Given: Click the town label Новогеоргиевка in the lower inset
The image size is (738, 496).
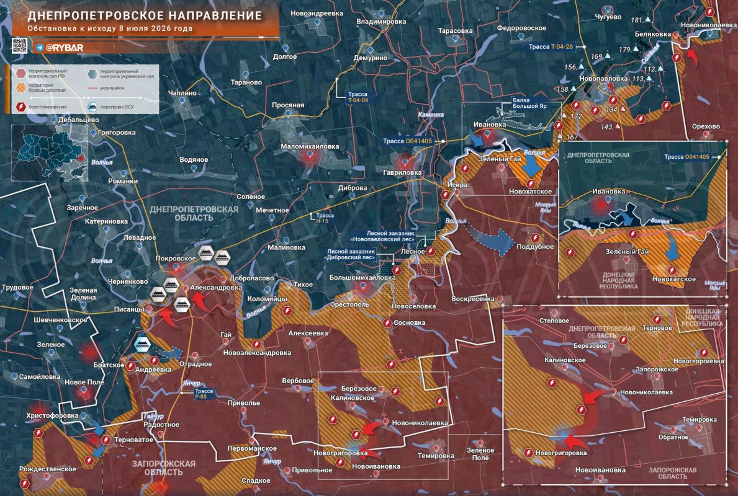Looking at the screenshot, I should coord(698,361).
